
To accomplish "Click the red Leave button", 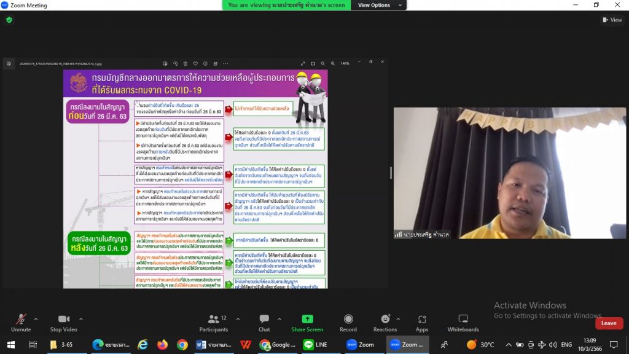I will 609,323.
